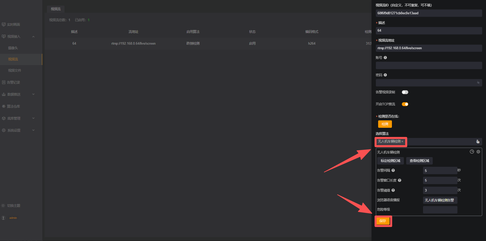
Task: Expand the 数据推送 sidebar menu
Action: (x=33, y=94)
